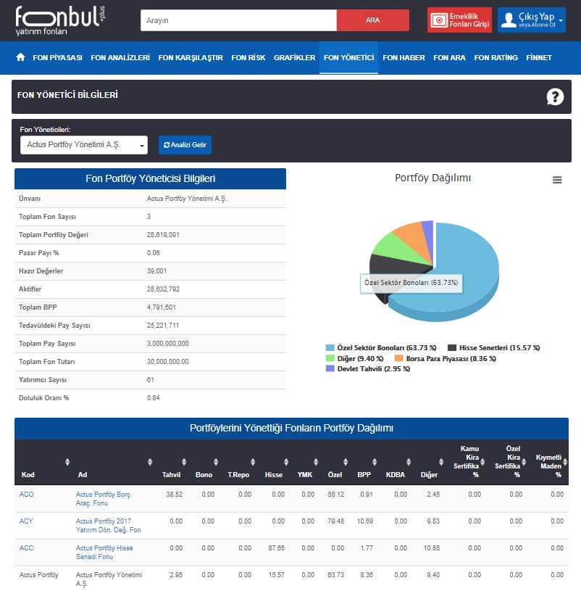581x591 pixels.
Task: Toggle Borsa Para Piyasası legend swatch
Action: pos(398,358)
